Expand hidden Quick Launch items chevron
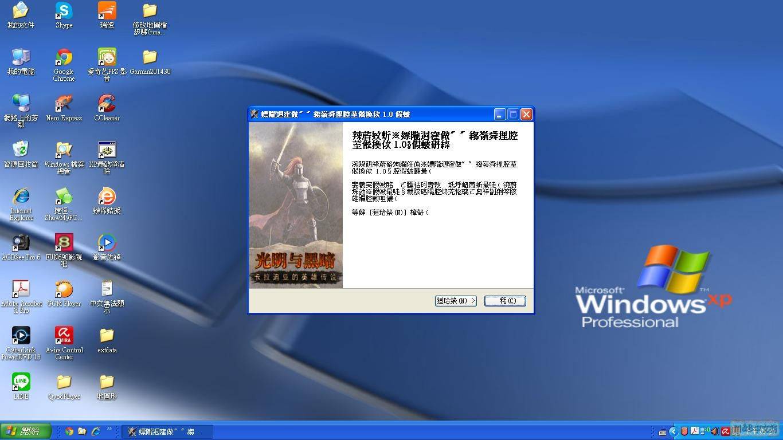The width and height of the screenshot is (783, 440). [109, 429]
